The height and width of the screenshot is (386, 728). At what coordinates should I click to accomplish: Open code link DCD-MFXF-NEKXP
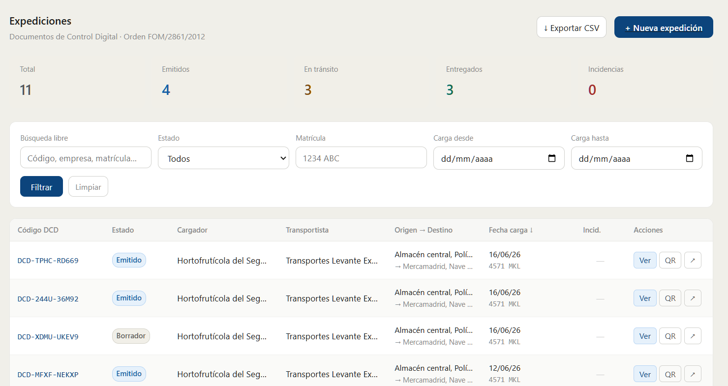[48, 374]
